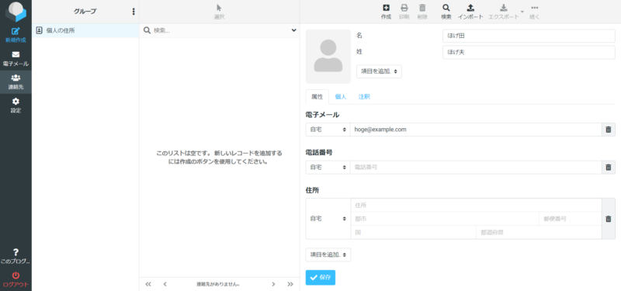Click the グループ header title
The width and height of the screenshot is (621, 291).
pyautogui.click(x=85, y=12)
